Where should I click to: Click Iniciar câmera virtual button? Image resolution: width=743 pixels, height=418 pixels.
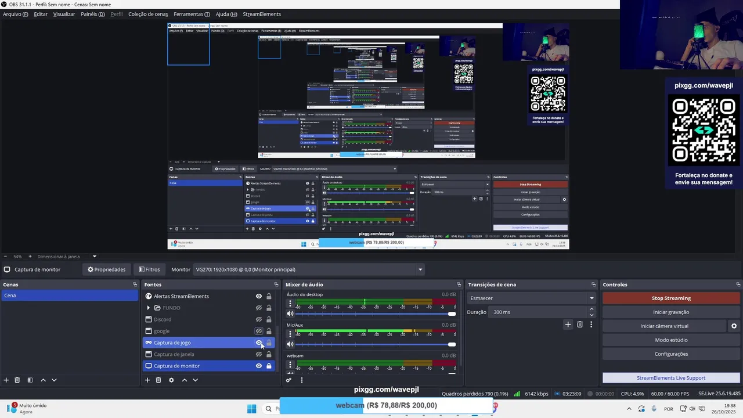click(x=664, y=326)
